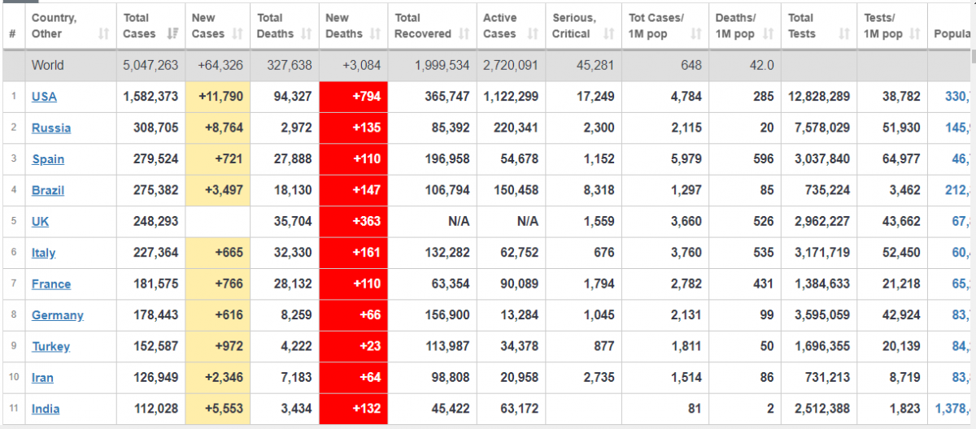Sort by Serious, Critical arrows icon
Image resolution: width=976 pixels, height=429 pixels.
[609, 33]
